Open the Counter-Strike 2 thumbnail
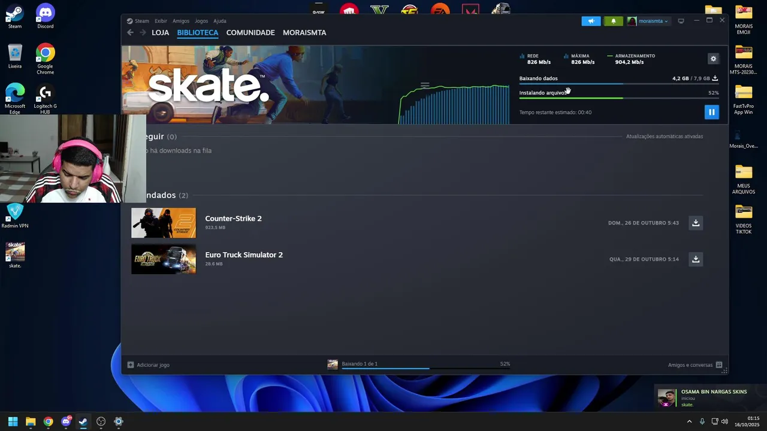This screenshot has width=767, height=431. click(164, 223)
